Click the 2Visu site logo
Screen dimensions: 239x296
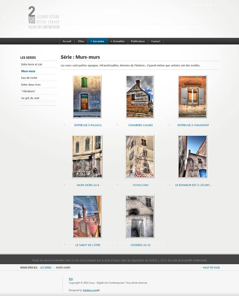(x=44, y=18)
